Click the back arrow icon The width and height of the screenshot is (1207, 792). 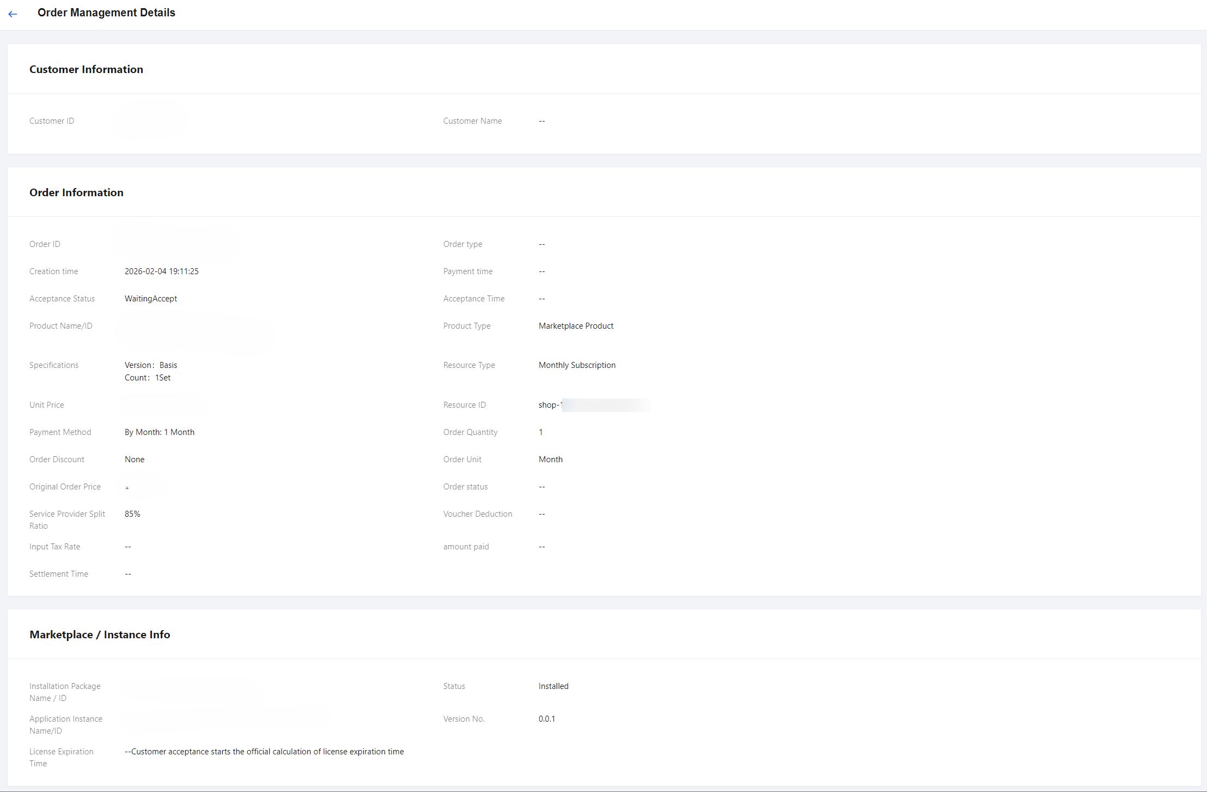coord(13,14)
